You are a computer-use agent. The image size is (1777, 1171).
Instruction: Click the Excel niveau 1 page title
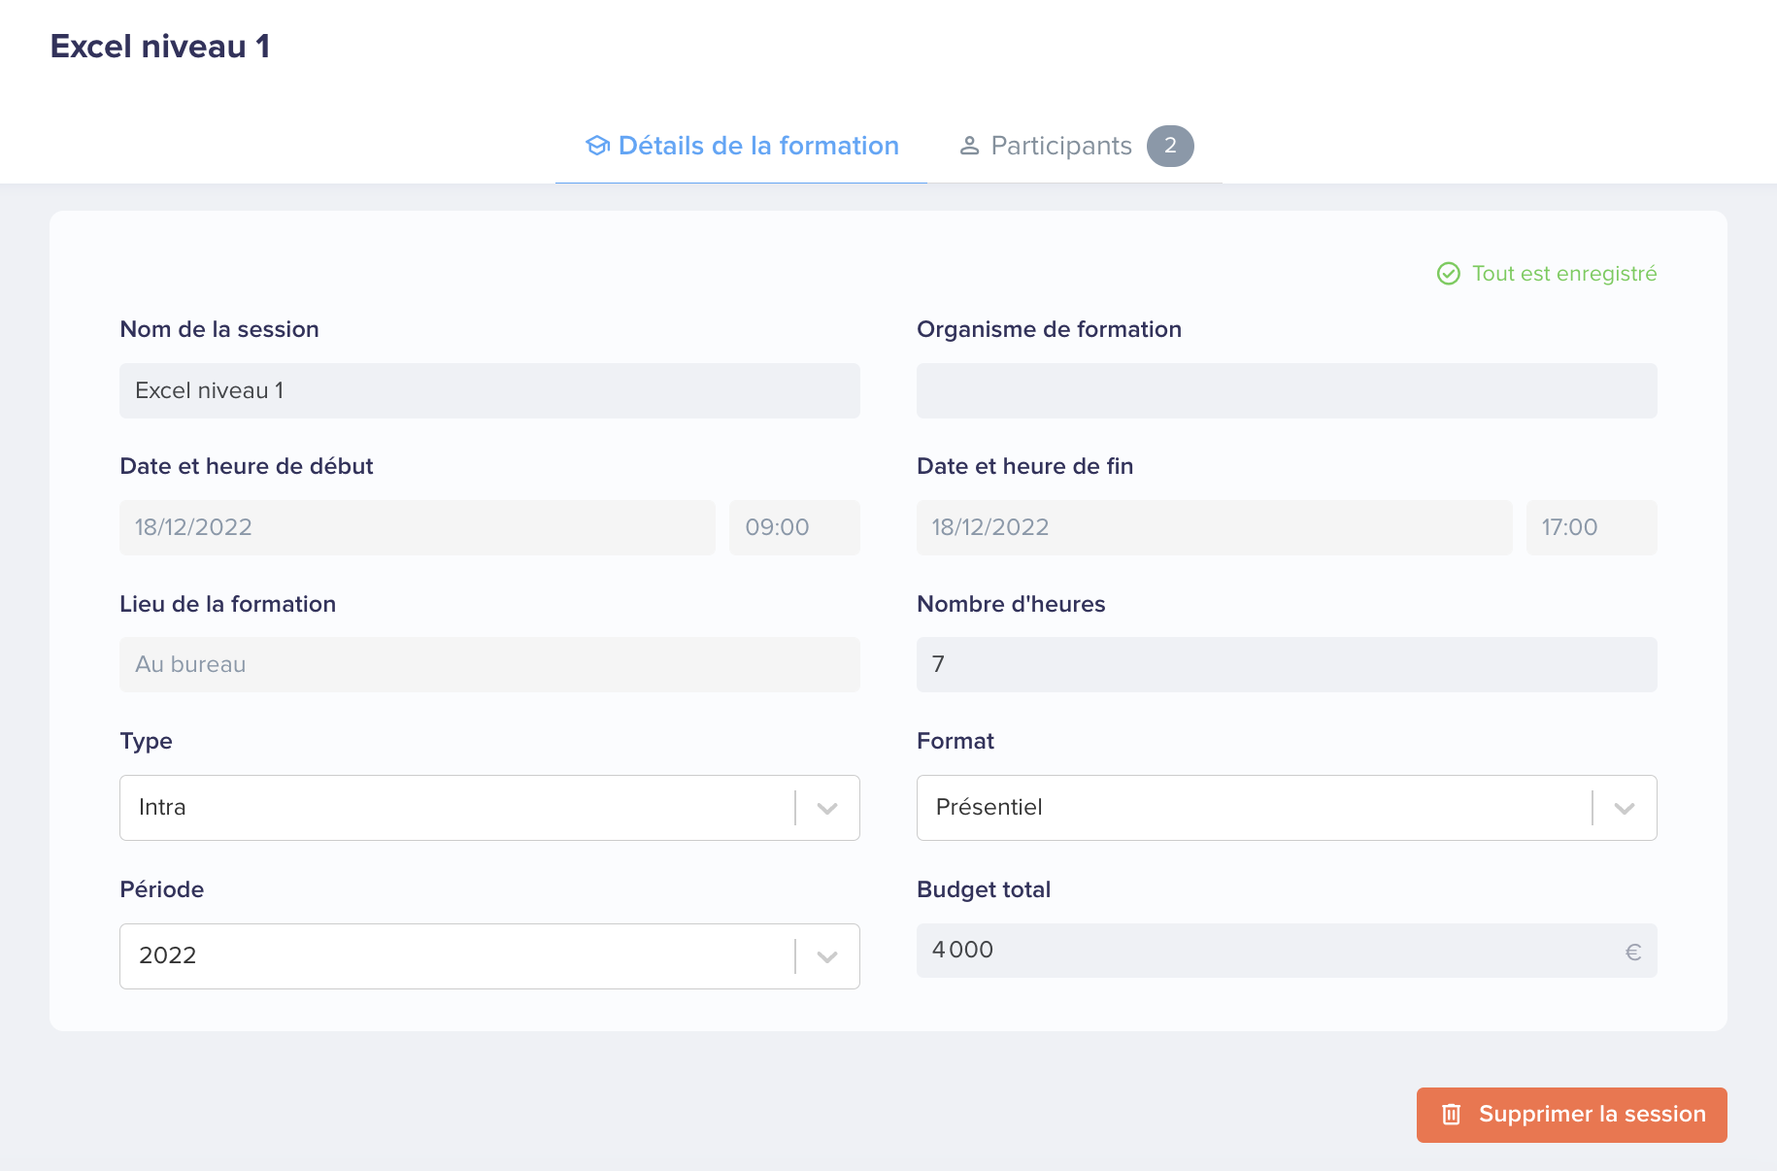pyautogui.click(x=160, y=47)
